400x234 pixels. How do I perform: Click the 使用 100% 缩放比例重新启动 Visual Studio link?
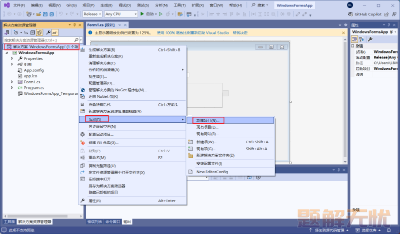click(x=193, y=33)
